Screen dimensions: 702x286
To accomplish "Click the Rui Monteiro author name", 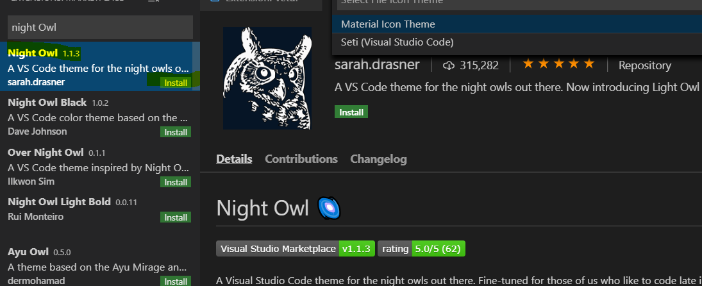I will pyautogui.click(x=35, y=217).
